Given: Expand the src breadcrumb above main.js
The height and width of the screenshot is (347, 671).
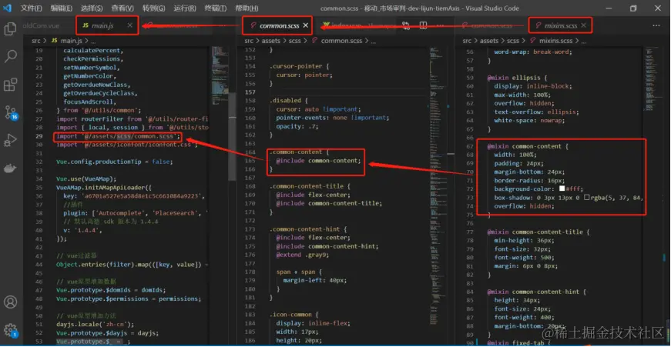Looking at the screenshot, I should pyautogui.click(x=36, y=41).
